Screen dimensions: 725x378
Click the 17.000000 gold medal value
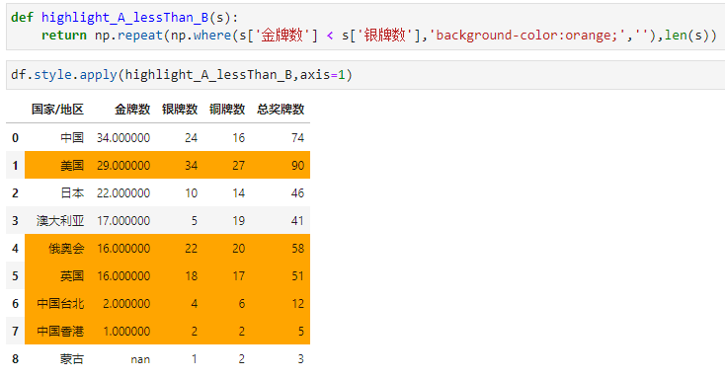123,221
